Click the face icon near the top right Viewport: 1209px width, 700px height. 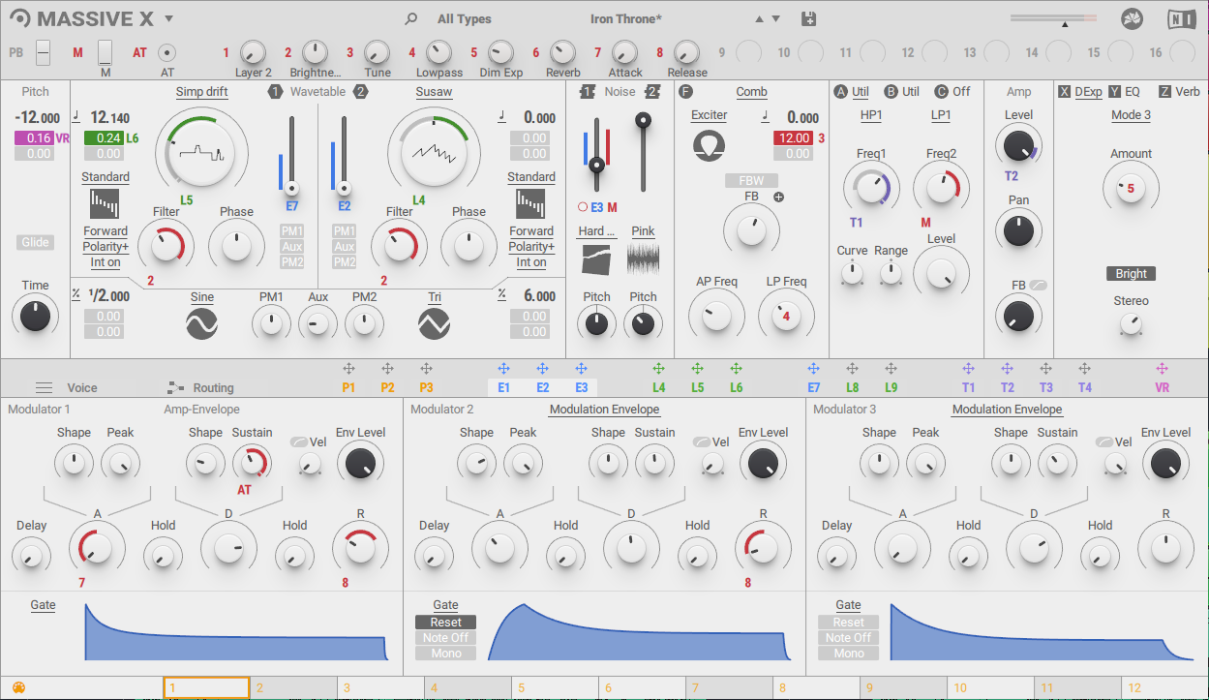1132,18
